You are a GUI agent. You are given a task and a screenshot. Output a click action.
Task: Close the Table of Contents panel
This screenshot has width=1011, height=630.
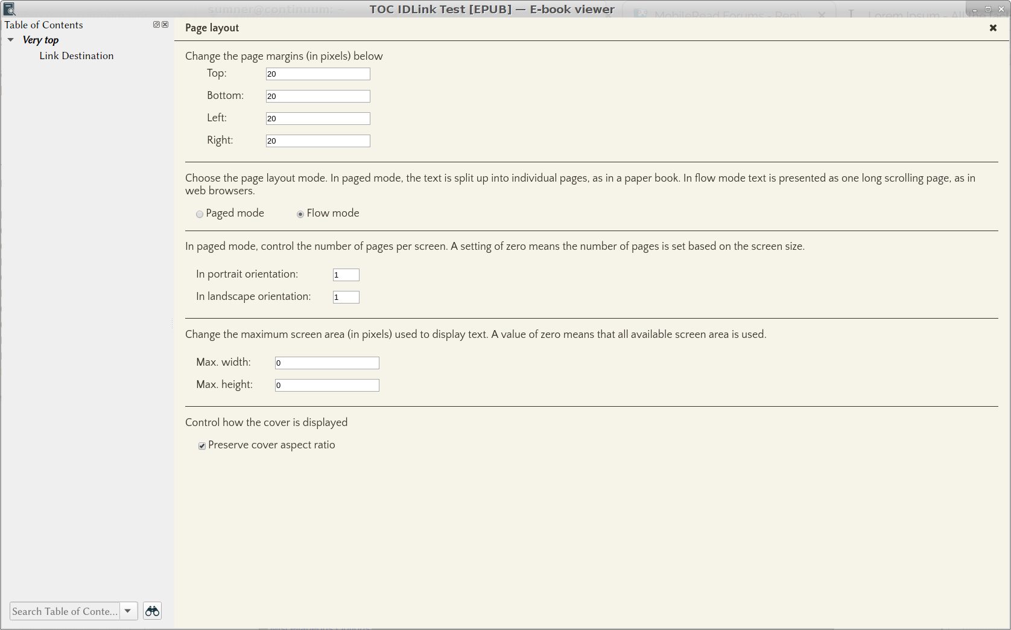coord(165,25)
